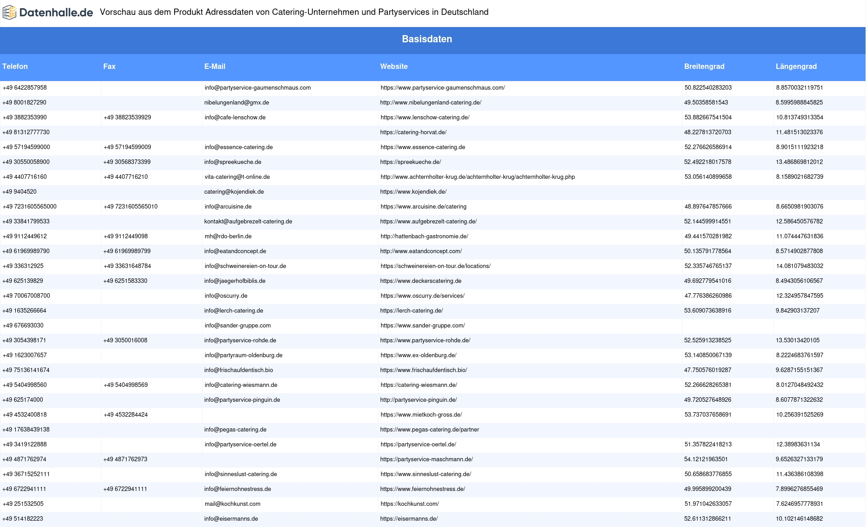Open http://hattenbach-gastronomie.de/ cell

pyautogui.click(x=424, y=236)
